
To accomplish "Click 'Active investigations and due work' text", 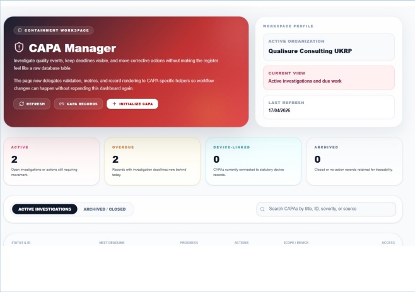I will pos(305,81).
